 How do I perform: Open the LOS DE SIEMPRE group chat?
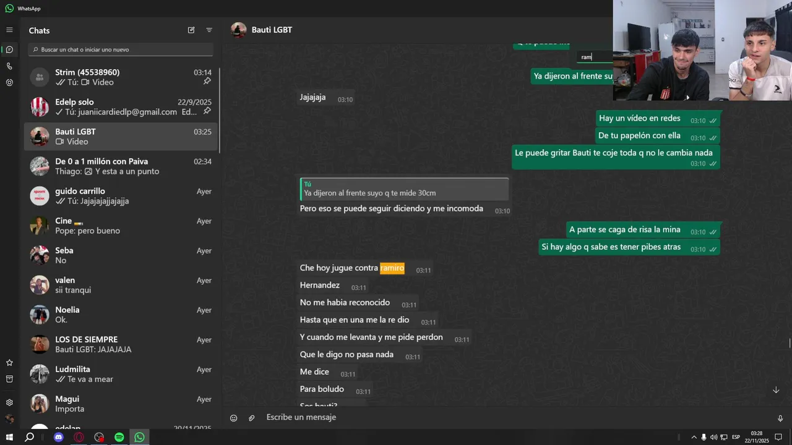tap(121, 344)
